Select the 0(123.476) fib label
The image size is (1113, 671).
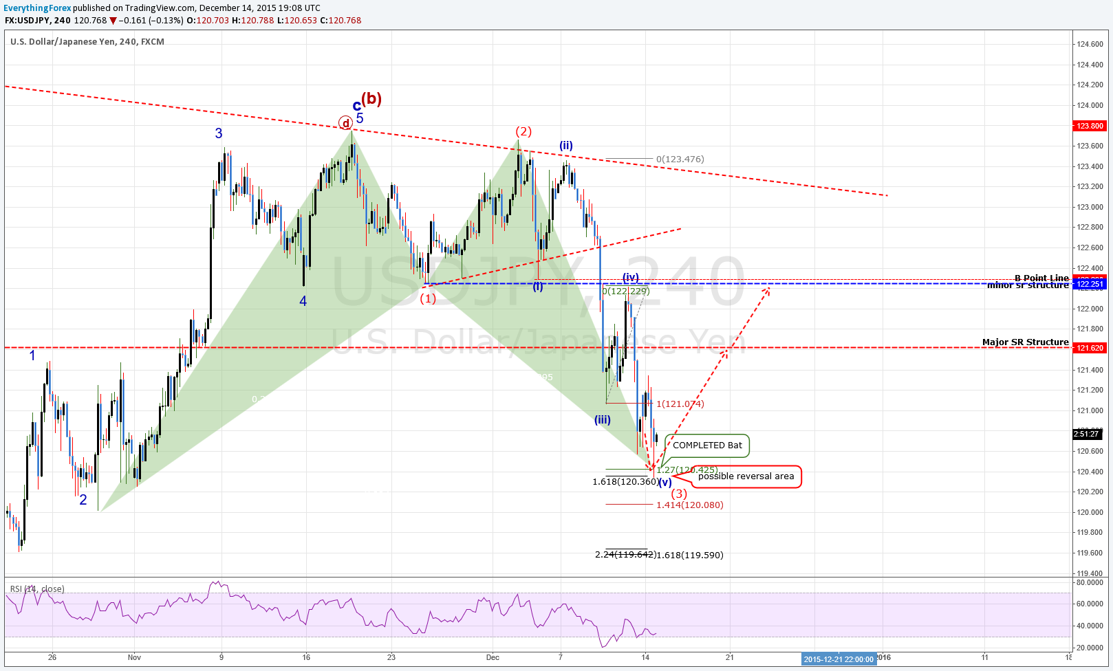(680, 159)
